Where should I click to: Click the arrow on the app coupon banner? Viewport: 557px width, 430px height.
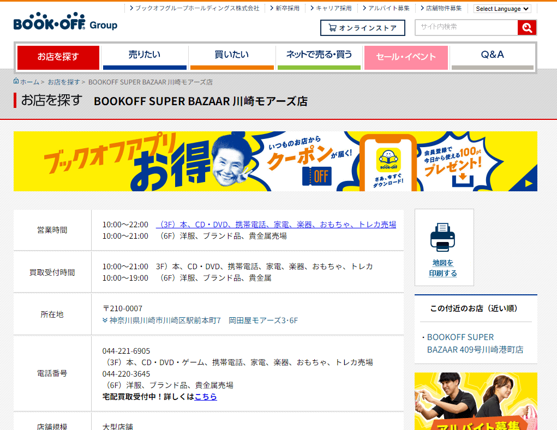coord(530,183)
